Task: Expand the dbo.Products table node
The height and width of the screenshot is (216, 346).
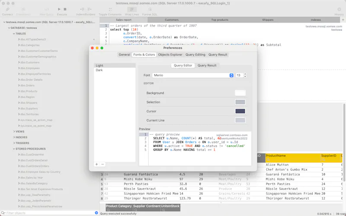Action: [x=19, y=91]
